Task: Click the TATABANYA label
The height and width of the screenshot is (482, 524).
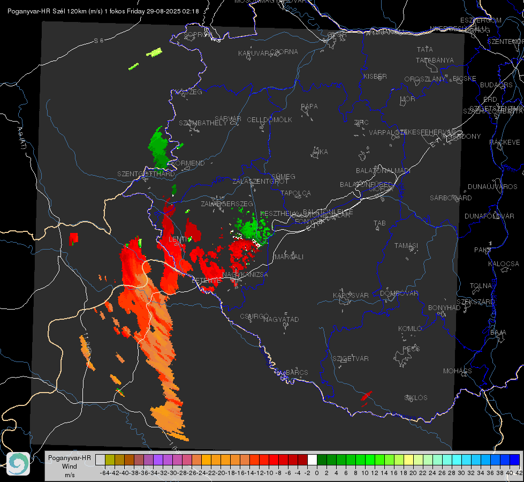Action: tap(435, 60)
